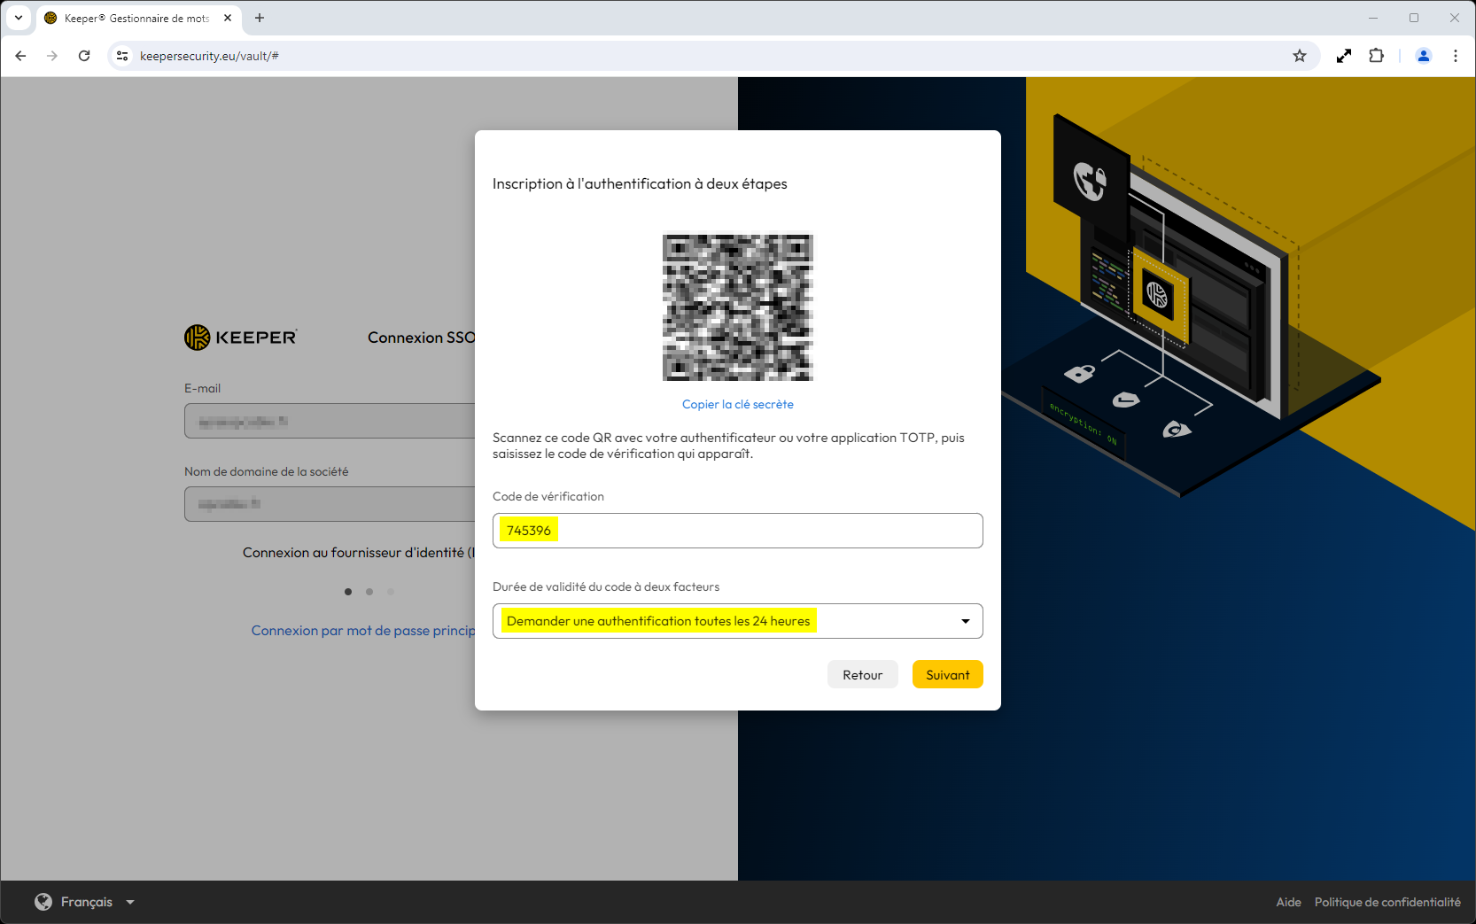Open the Français language selector

(x=86, y=902)
